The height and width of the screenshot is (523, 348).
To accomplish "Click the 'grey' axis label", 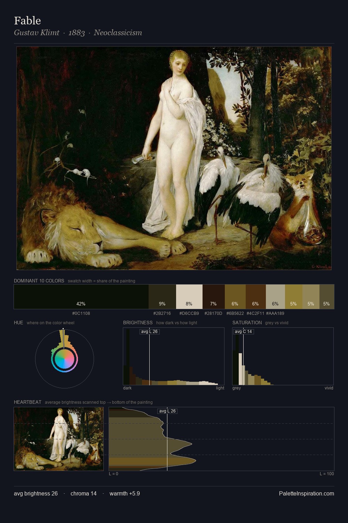I will (x=237, y=388).
